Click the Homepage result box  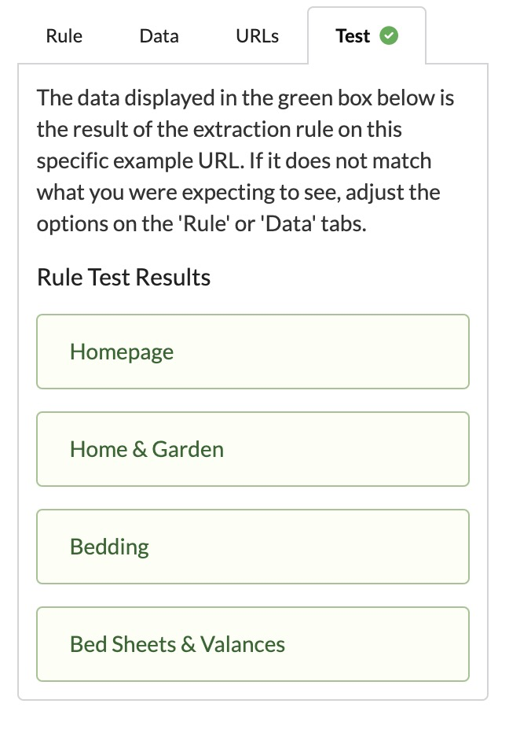point(253,352)
